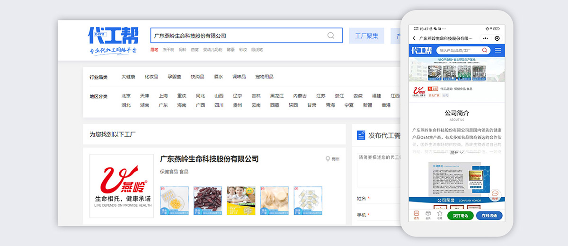Tap the mobile back arrow icon
The height and width of the screenshot is (246, 568).
tap(414, 38)
